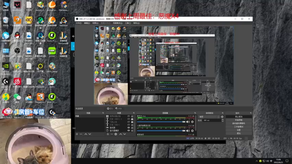This screenshot has height=164, width=292.
Task: Open transition properties gear icon
Action: 222,117
